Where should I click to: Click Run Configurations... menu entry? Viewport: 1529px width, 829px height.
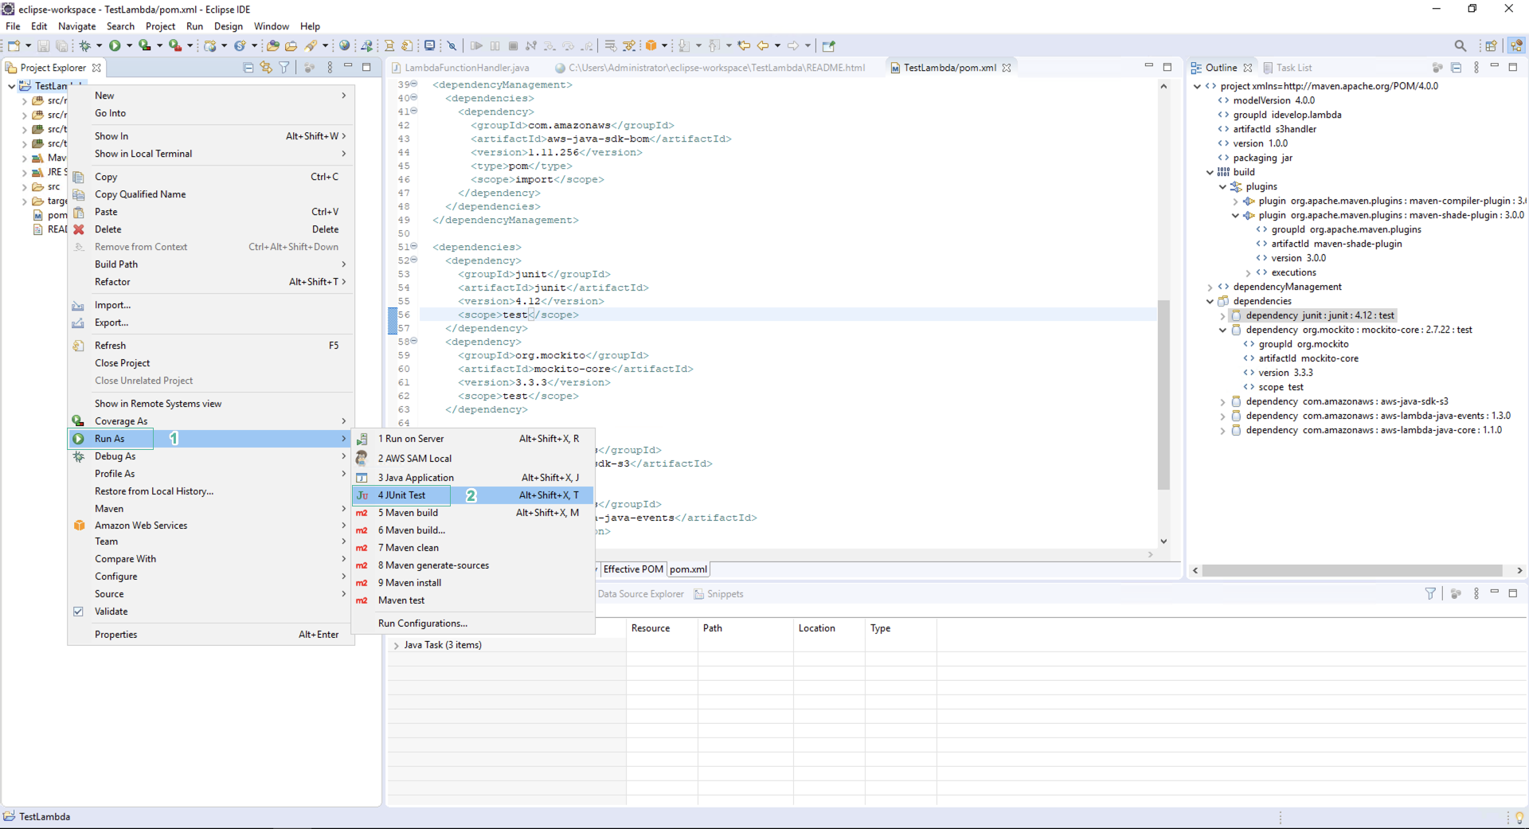click(x=473, y=624)
